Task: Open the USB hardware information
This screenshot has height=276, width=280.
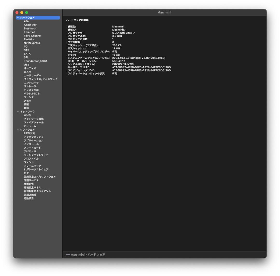Action: (27, 64)
